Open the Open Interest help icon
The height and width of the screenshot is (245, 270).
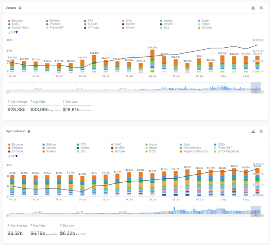29,131
